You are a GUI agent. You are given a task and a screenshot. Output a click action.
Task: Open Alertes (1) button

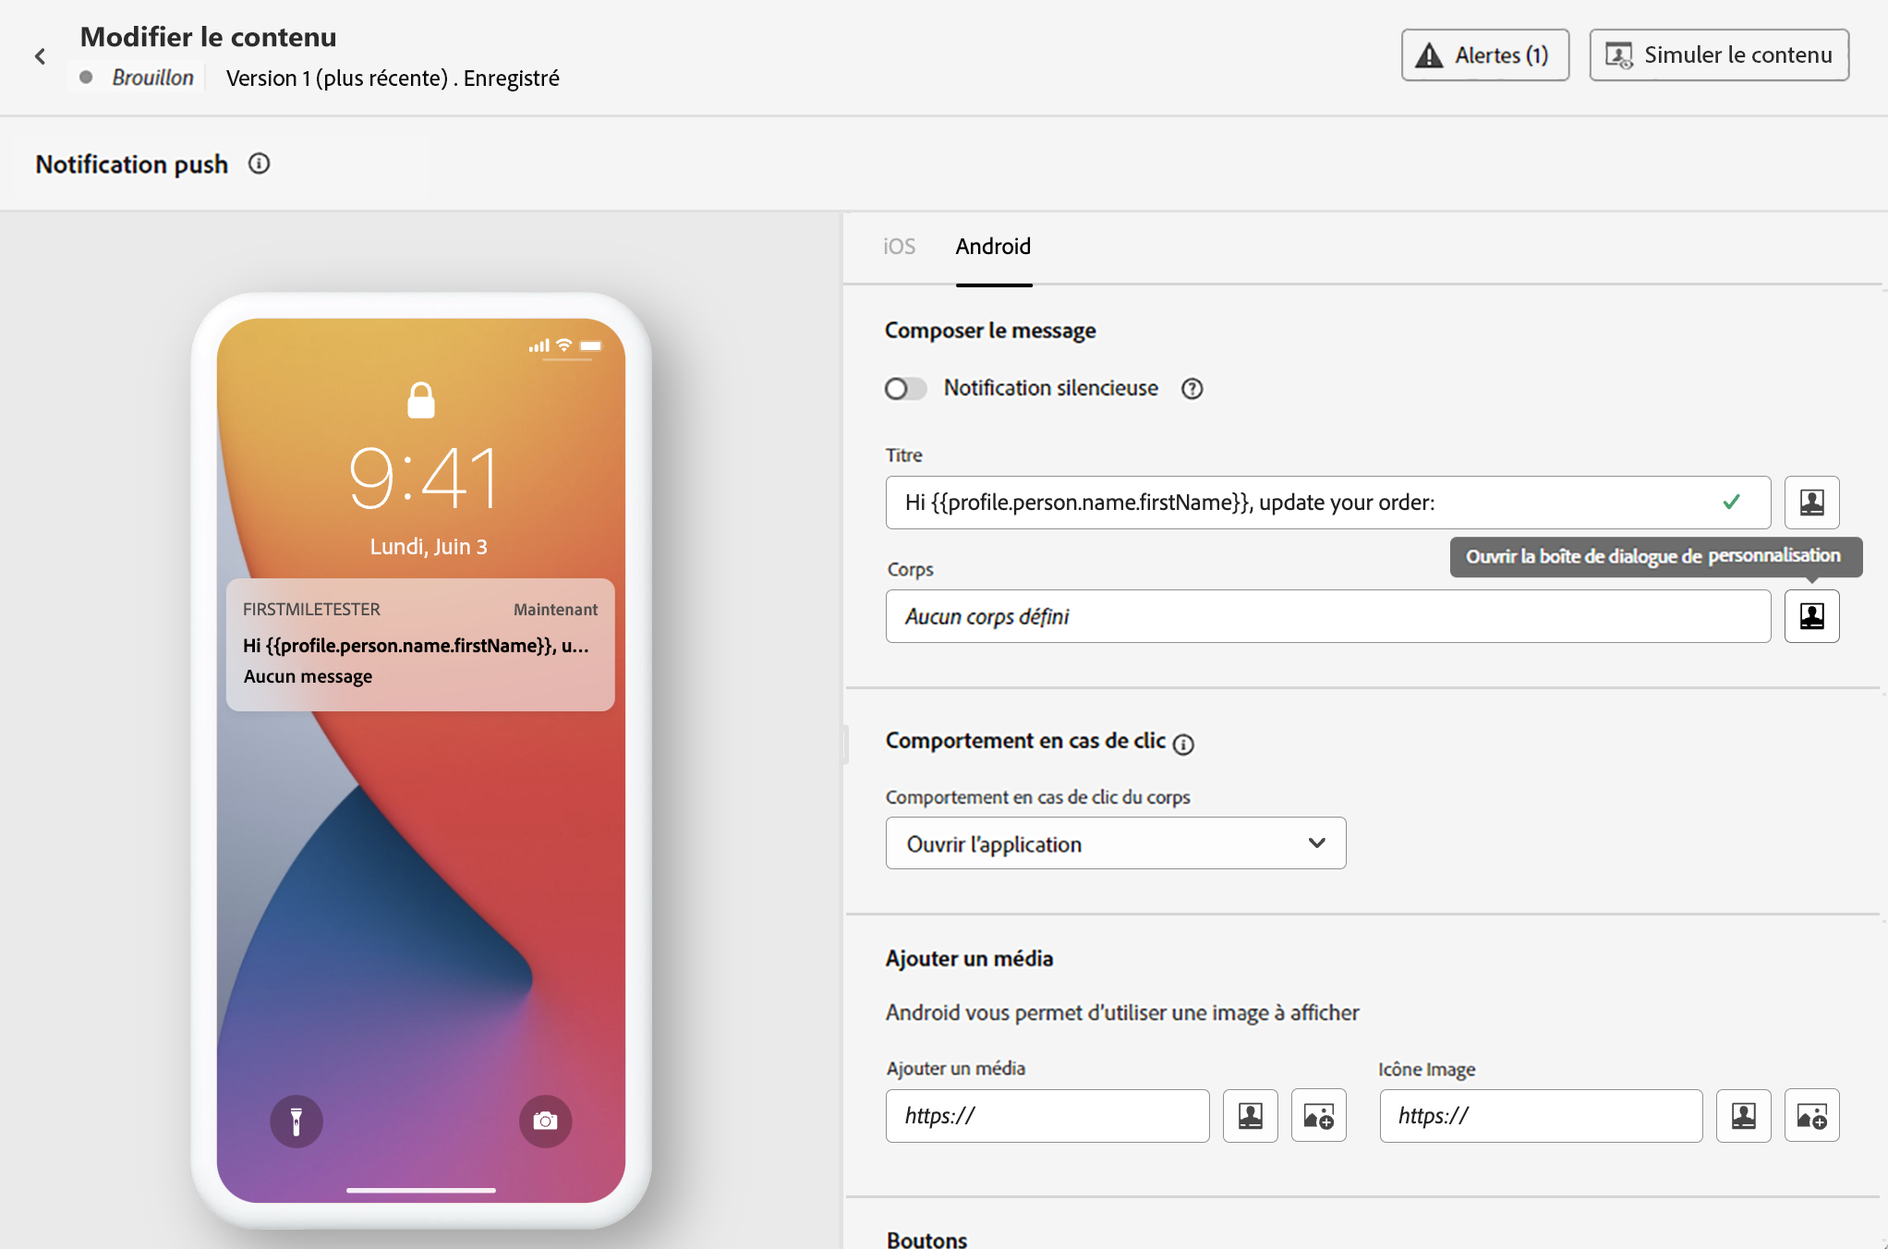pyautogui.click(x=1484, y=55)
